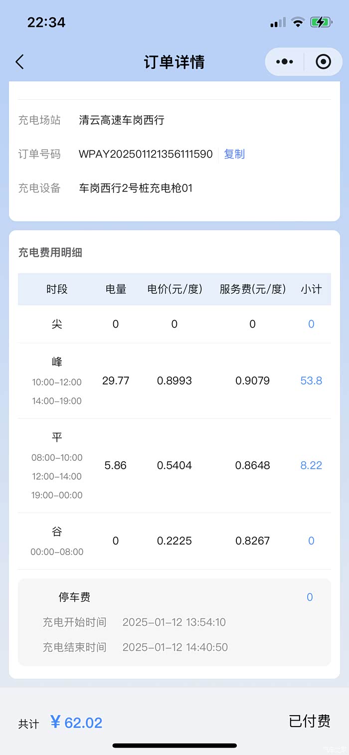Tap the device name 车岗西行2号桩充电枪01
This screenshot has height=755, width=349.
(x=136, y=188)
